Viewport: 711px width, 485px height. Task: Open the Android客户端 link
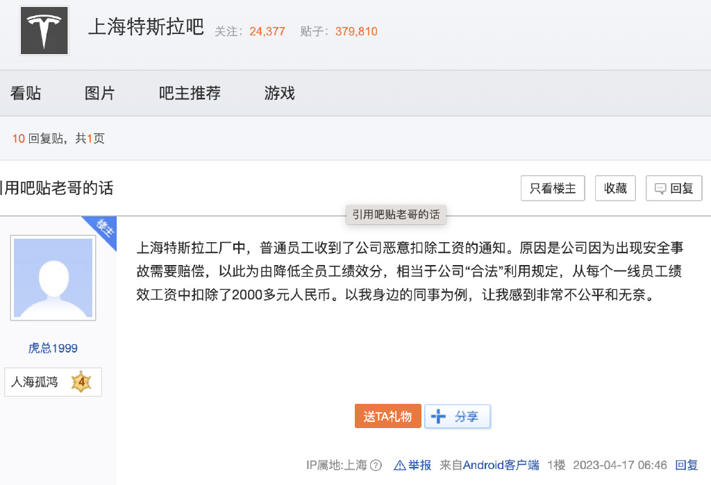[501, 465]
